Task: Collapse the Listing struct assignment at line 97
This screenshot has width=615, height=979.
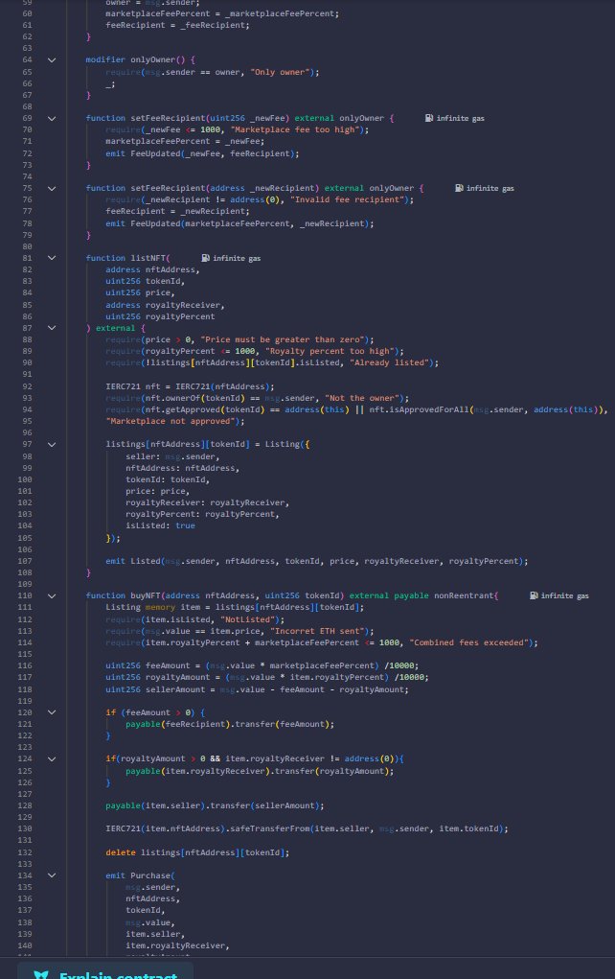Action: coord(52,445)
